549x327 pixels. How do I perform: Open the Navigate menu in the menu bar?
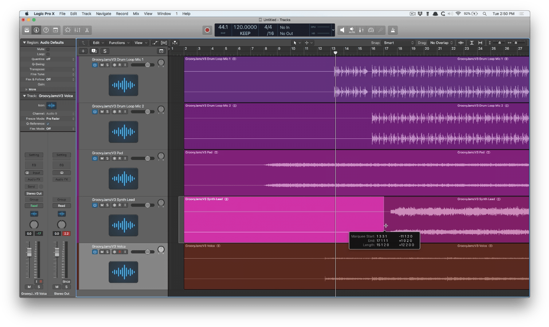tap(103, 13)
